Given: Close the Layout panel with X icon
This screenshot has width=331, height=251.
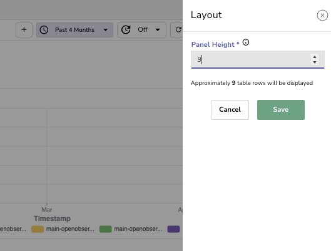Looking at the screenshot, I should tap(322, 15).
